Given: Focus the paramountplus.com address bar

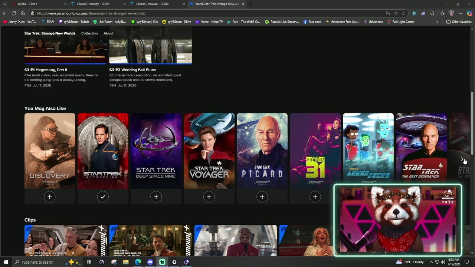Looking at the screenshot, I should coord(208,13).
